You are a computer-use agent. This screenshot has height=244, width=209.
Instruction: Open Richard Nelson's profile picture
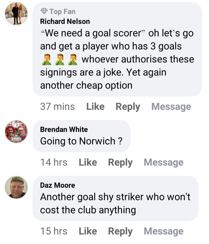point(16,14)
